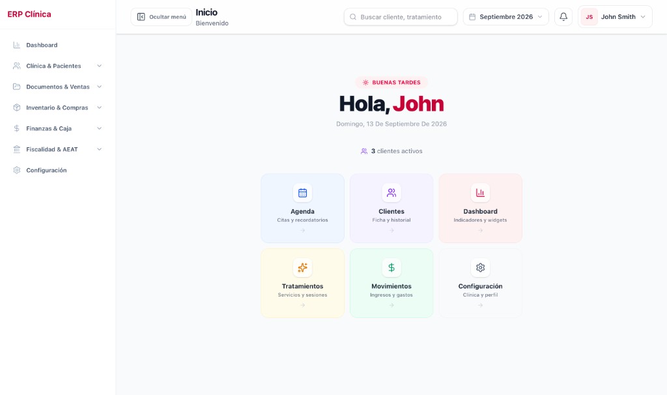The width and height of the screenshot is (667, 395).
Task: Click the Buenas Tardes label
Action: 396,83
